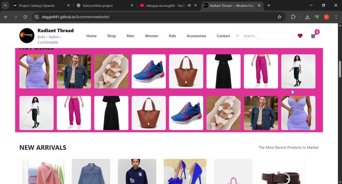342x184 pixels.
Task: Reload the current page
Action: click(x=25, y=17)
